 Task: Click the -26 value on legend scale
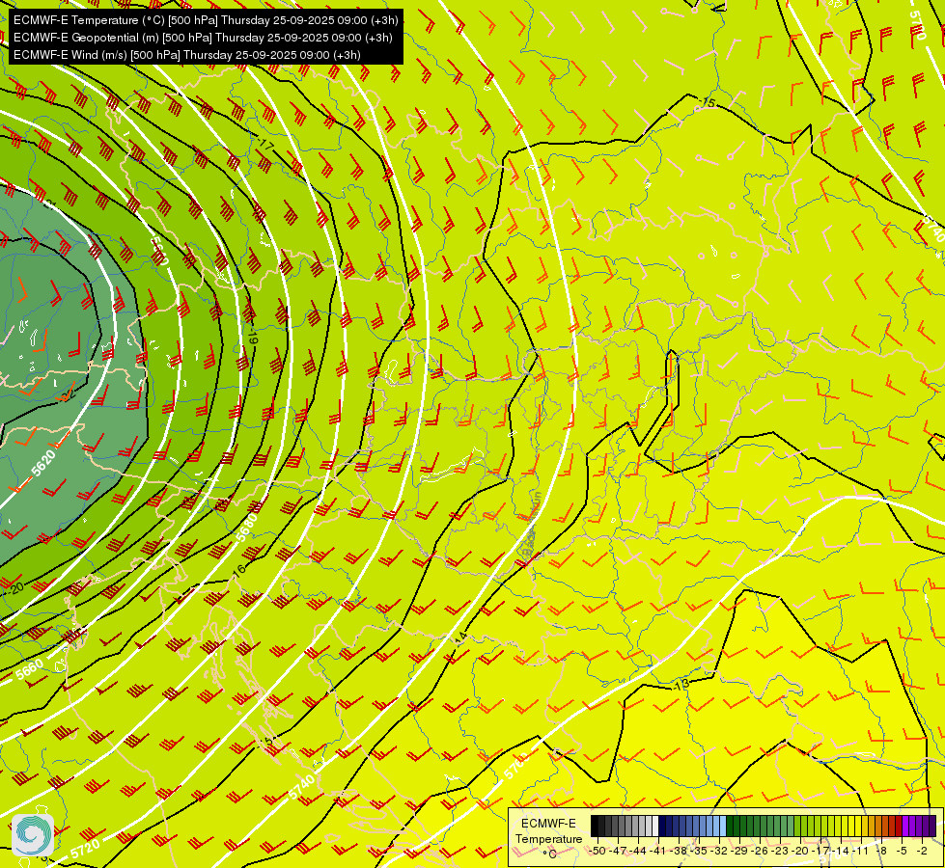[760, 851]
